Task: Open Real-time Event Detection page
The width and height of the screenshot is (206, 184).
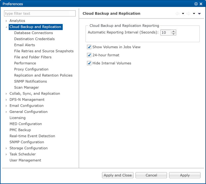Action: pyautogui.click(x=32, y=136)
